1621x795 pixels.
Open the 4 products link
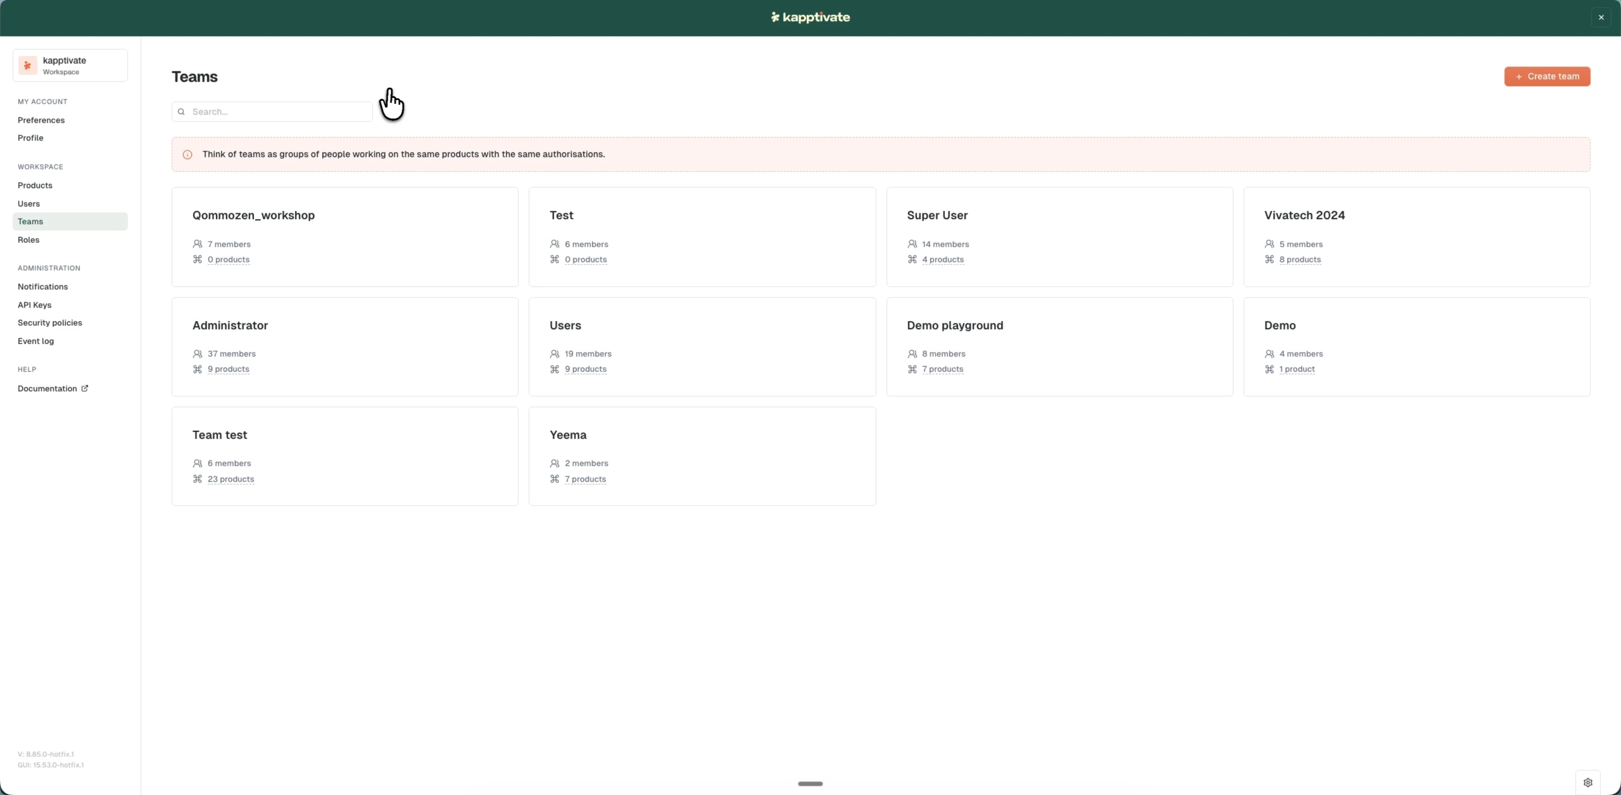(x=943, y=260)
